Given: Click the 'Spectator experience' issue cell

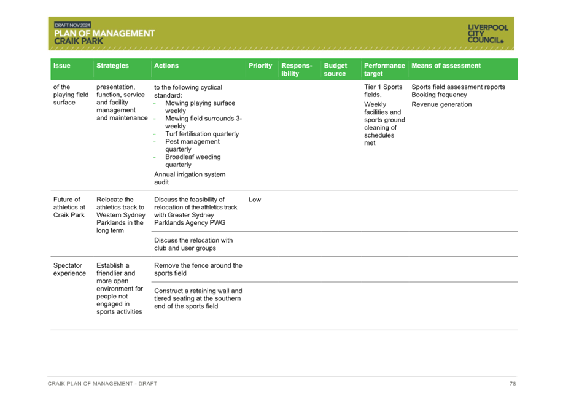Looking at the screenshot, I should [69, 270].
